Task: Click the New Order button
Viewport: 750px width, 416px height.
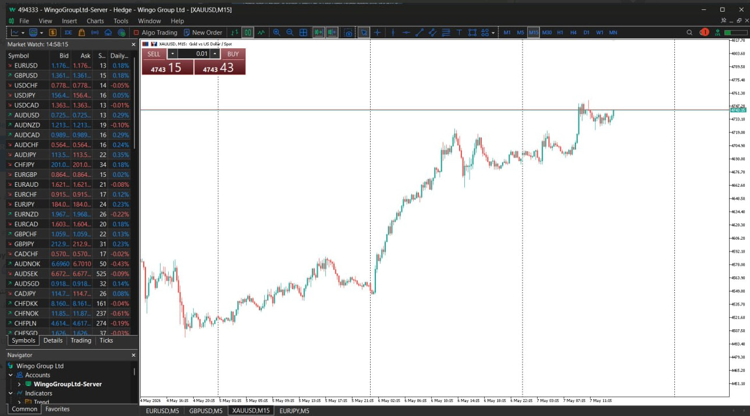Action: pyautogui.click(x=202, y=33)
